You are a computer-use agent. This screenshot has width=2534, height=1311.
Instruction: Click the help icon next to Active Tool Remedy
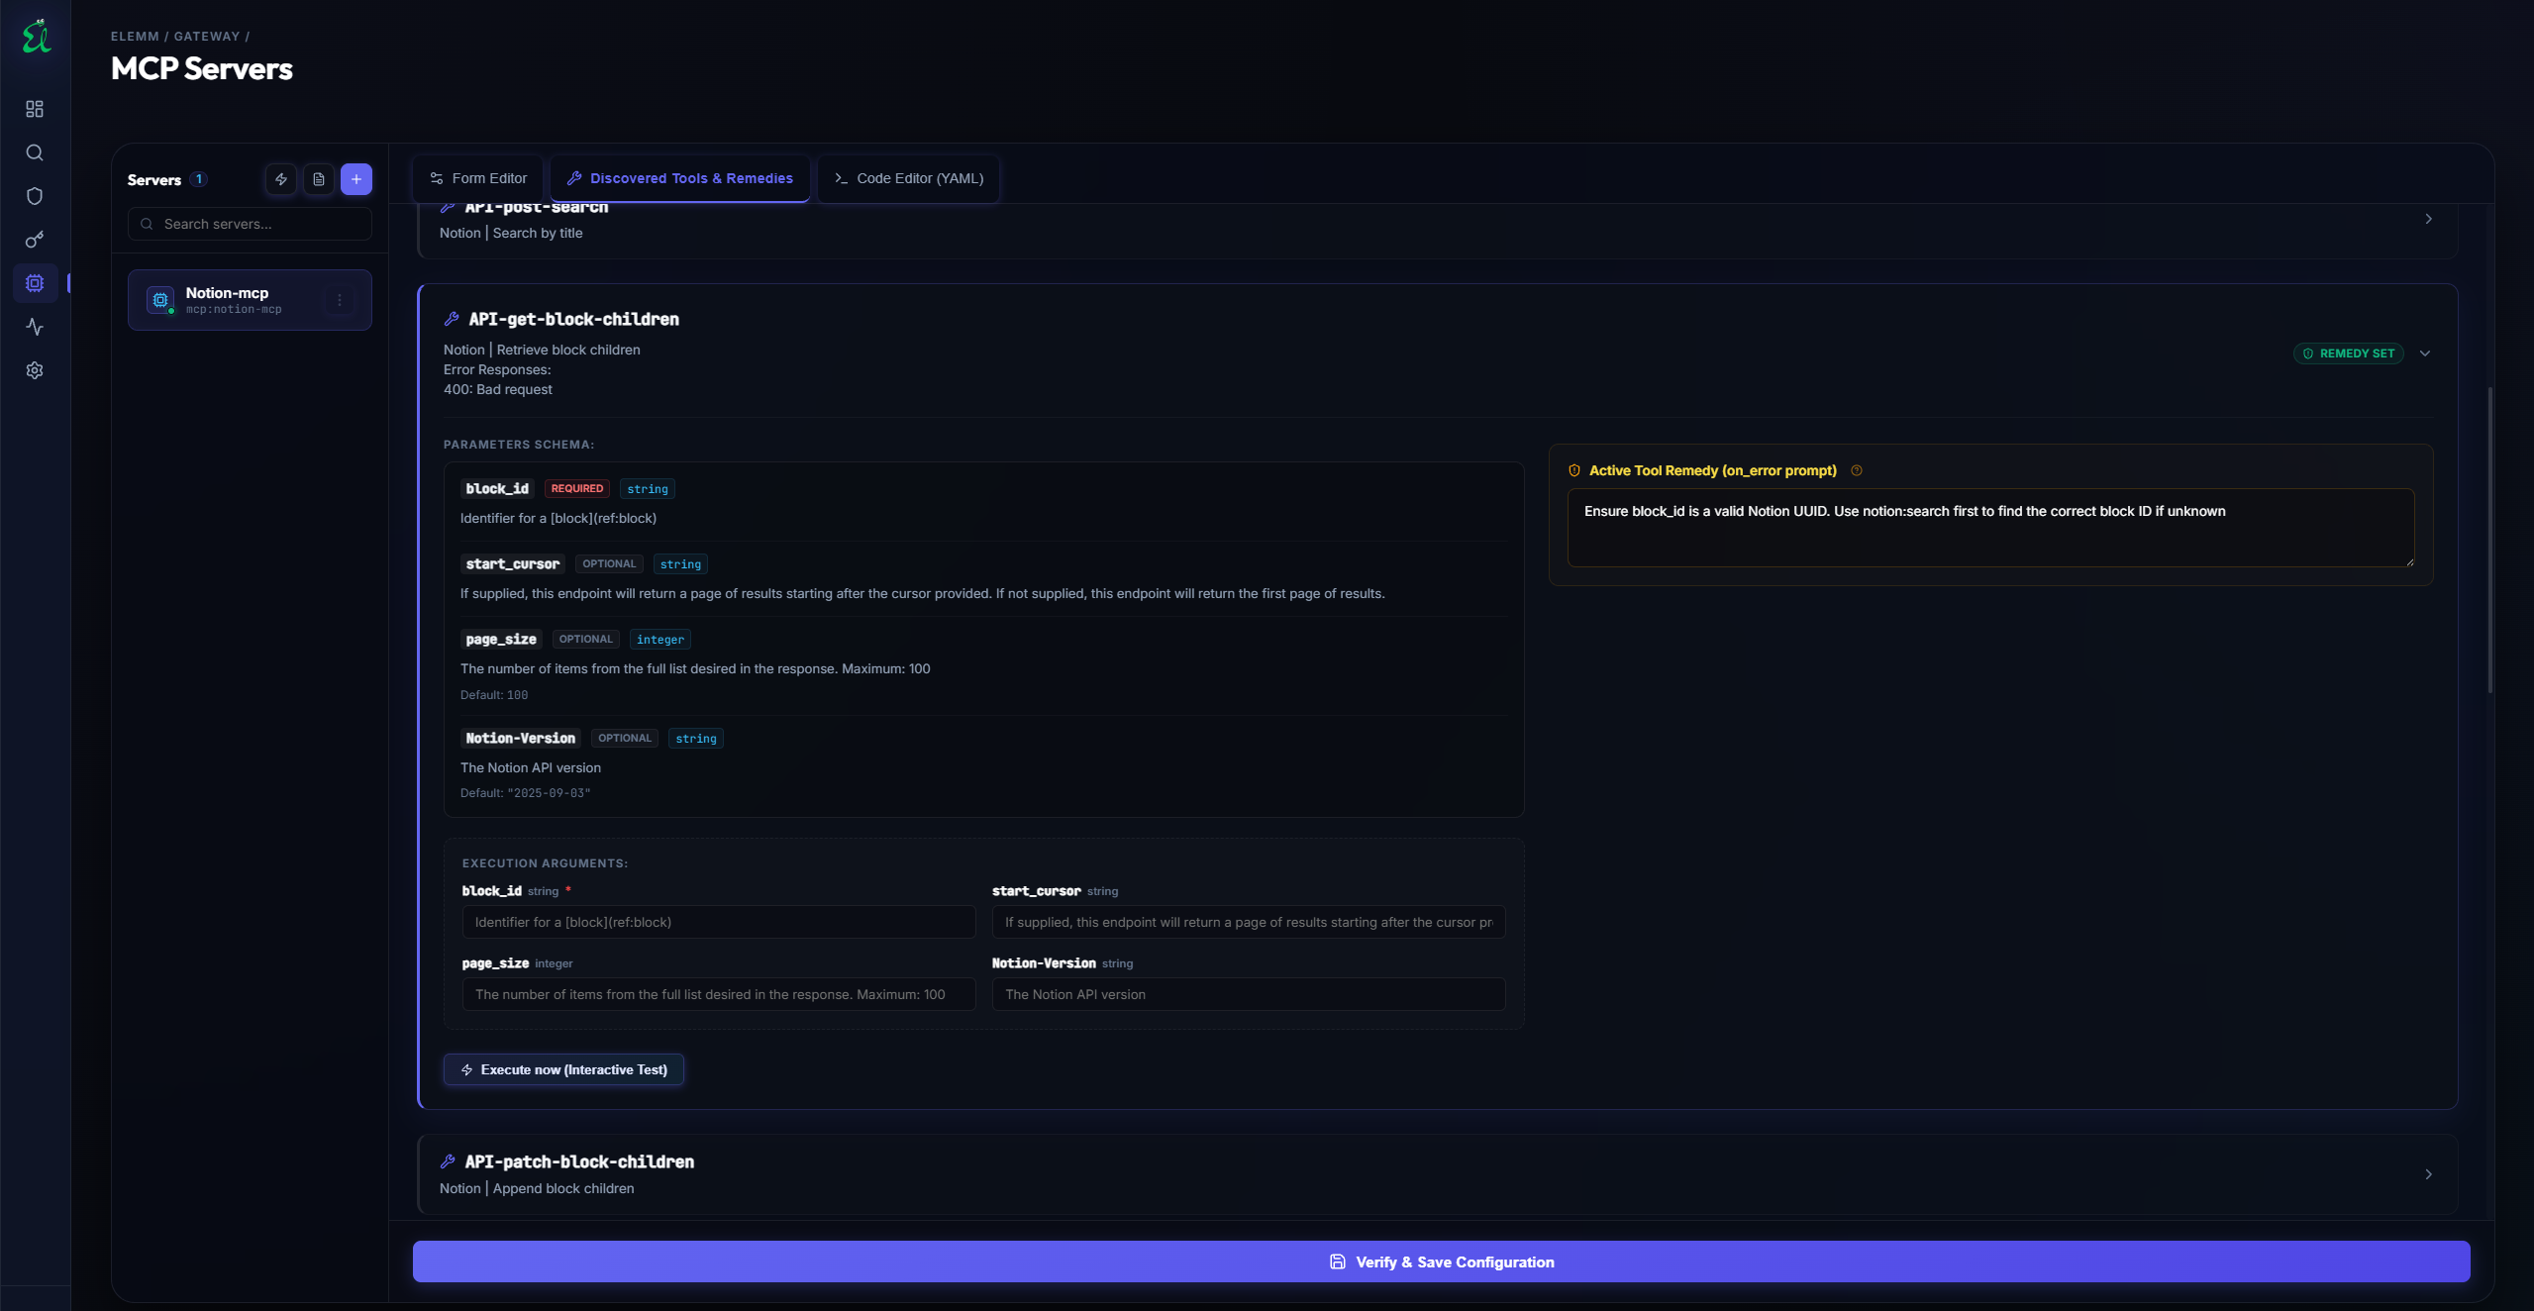coord(1857,470)
